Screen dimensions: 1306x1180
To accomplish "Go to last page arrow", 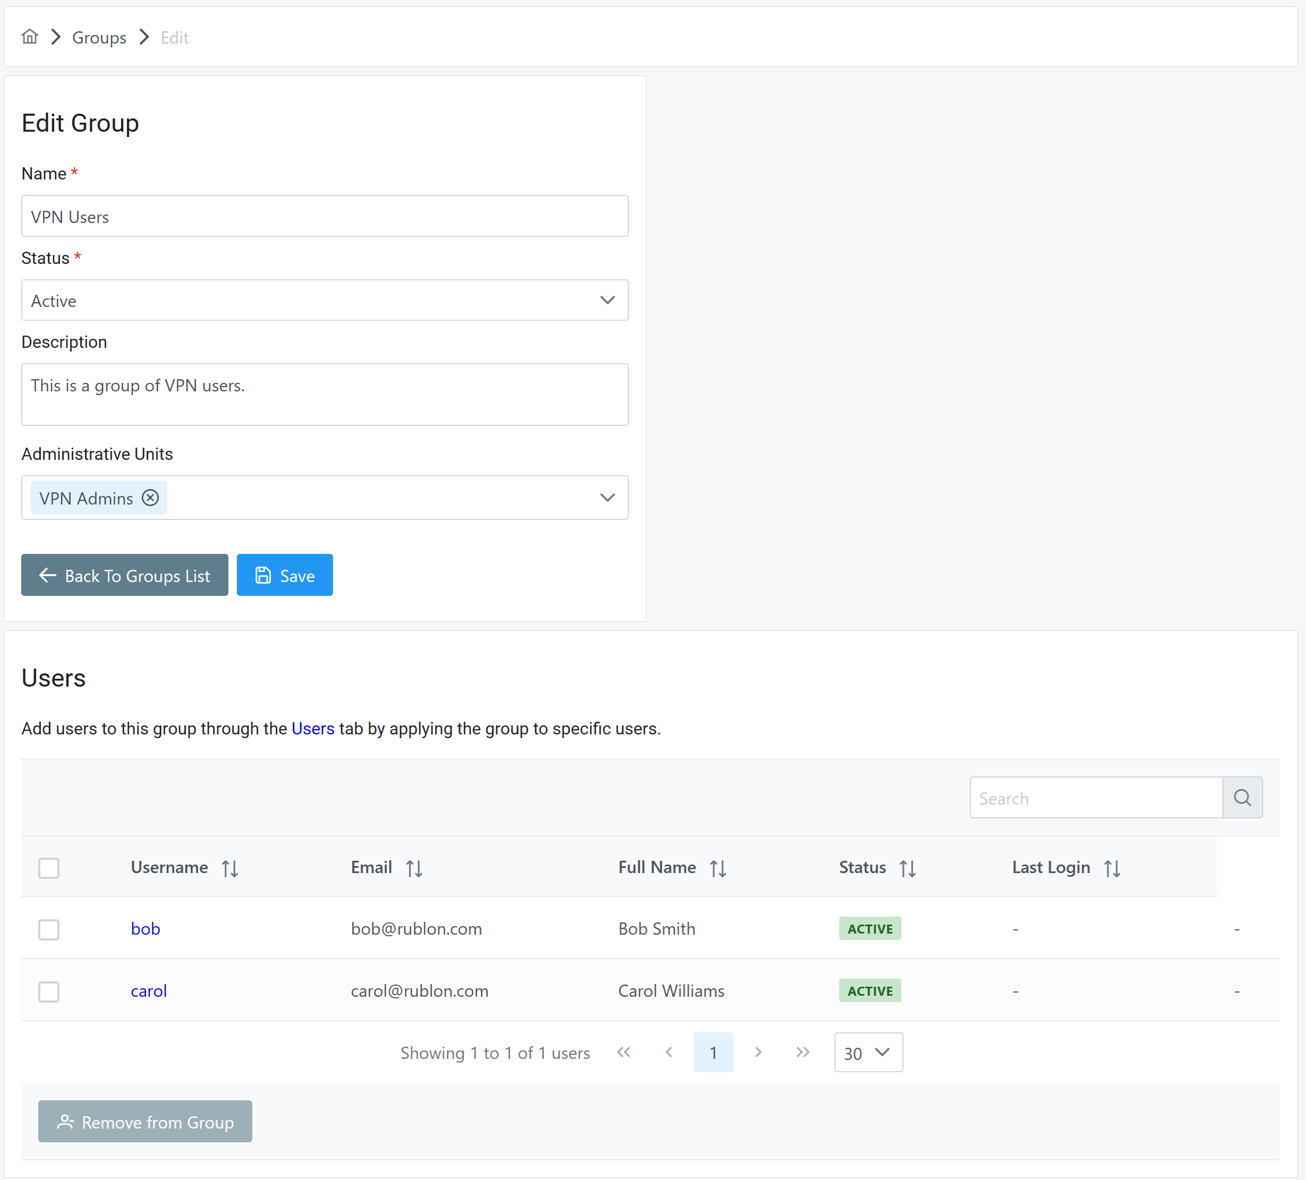I will [x=803, y=1052].
